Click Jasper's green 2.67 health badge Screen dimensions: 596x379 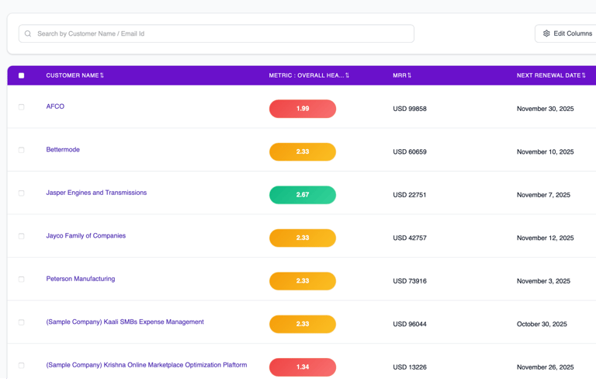click(x=303, y=195)
